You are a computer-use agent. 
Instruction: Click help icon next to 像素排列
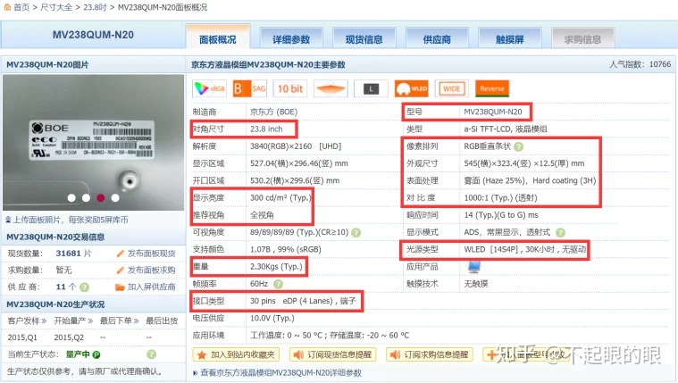[518, 146]
